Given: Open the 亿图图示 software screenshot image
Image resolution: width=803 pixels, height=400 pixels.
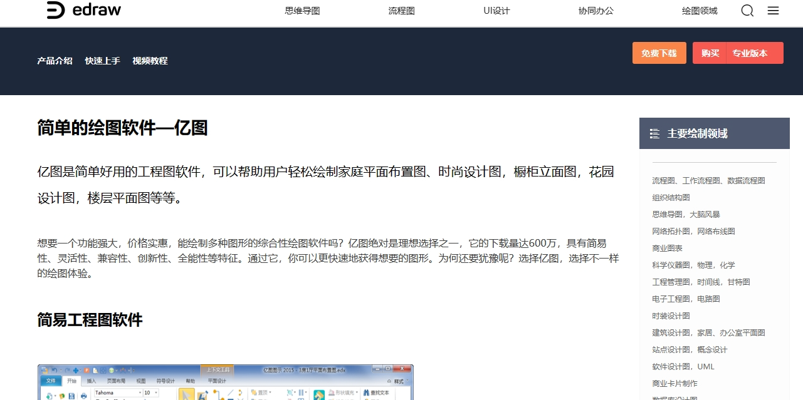Looking at the screenshot, I should [x=226, y=382].
